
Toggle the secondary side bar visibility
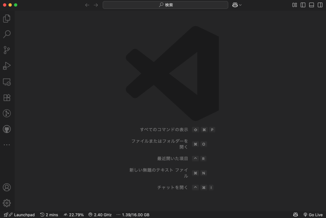point(320,5)
